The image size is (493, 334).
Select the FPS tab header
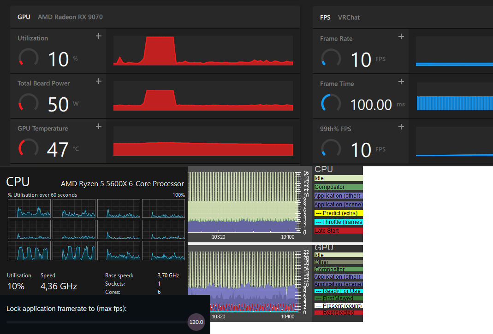pyautogui.click(x=325, y=18)
